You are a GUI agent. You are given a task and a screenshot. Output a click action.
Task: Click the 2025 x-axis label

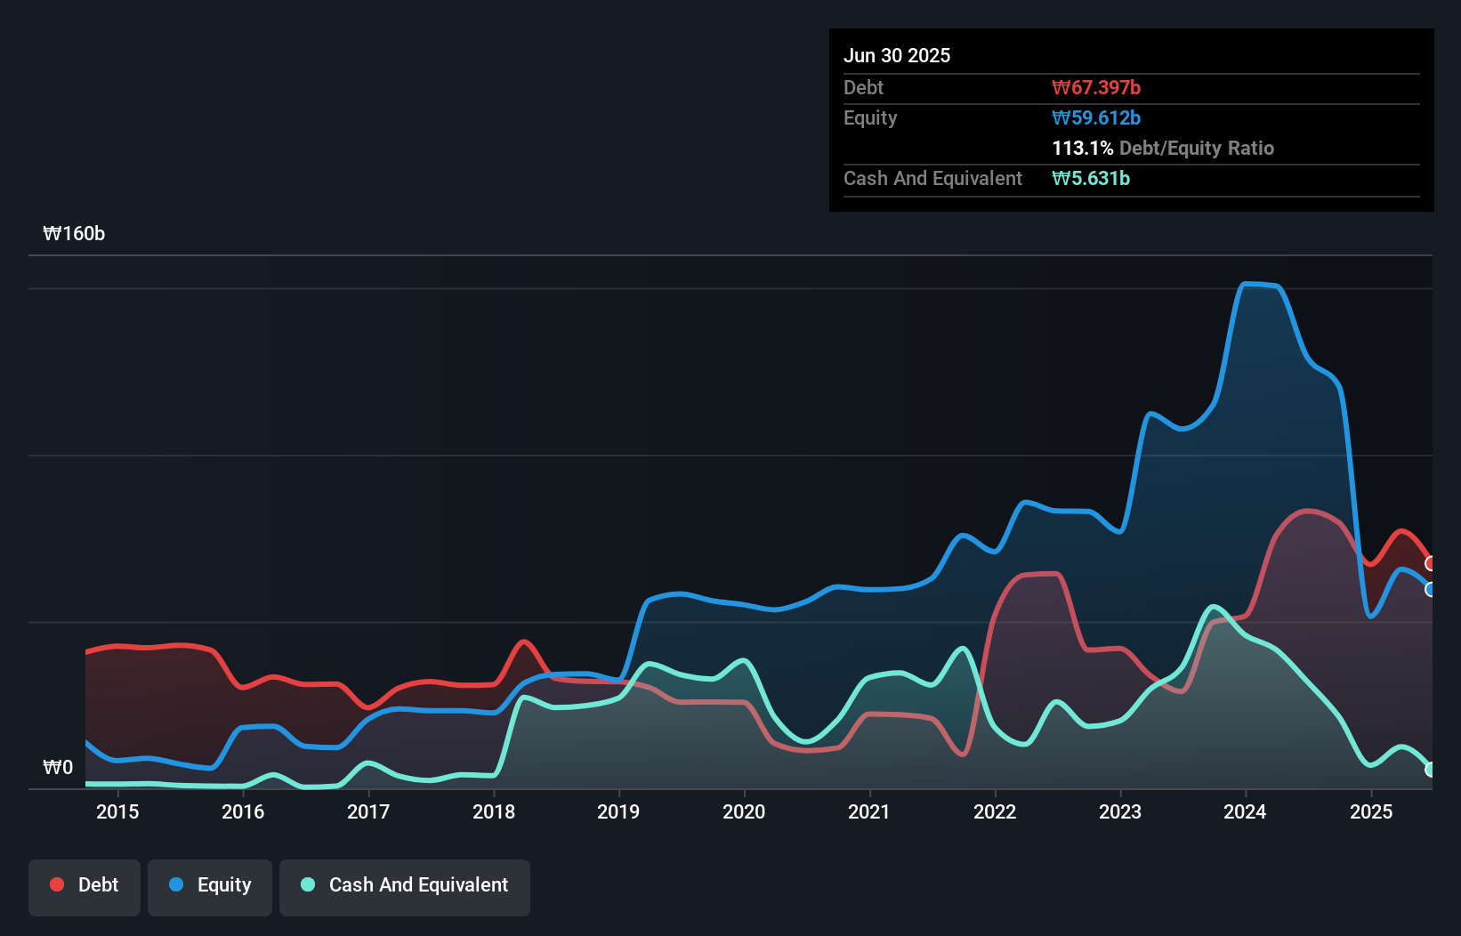(x=1371, y=811)
